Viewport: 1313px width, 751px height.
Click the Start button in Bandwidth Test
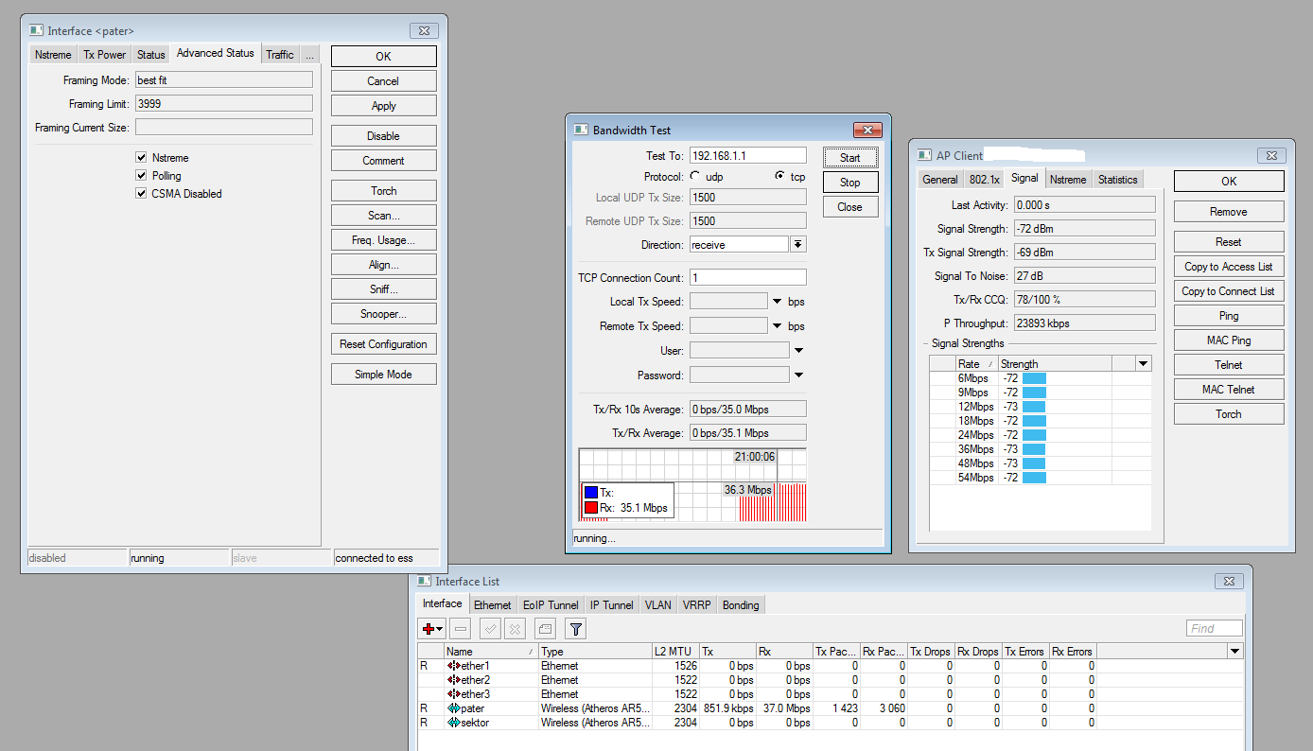[849, 158]
